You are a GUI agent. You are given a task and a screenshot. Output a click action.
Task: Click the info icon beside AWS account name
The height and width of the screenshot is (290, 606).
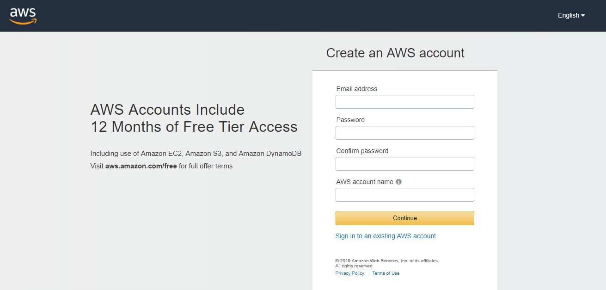point(399,182)
